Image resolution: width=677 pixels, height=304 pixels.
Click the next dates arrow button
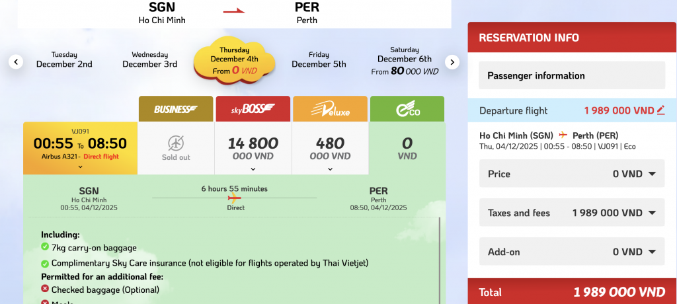(x=452, y=62)
